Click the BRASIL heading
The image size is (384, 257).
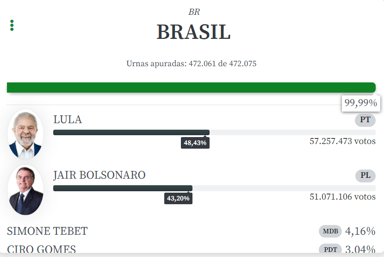193,32
